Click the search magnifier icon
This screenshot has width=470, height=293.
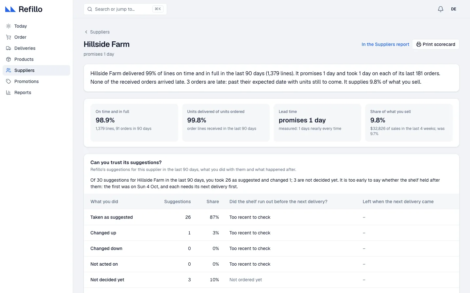coord(90,9)
